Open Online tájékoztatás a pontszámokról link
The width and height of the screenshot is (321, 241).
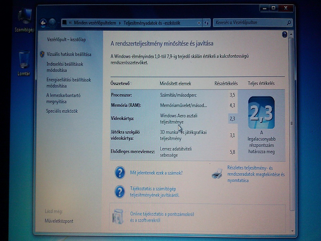pyautogui.click(x=162, y=217)
